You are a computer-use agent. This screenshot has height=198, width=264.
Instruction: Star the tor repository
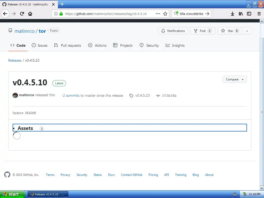[230, 31]
